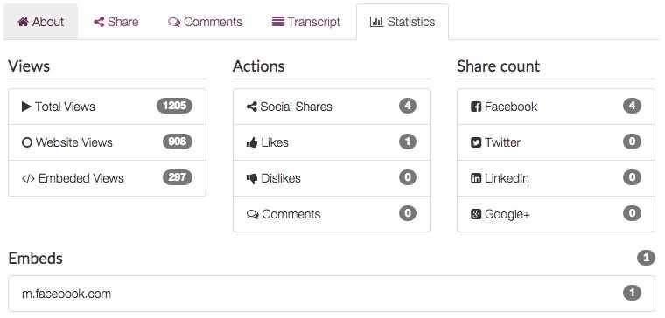
Task: Click the share icon in Share tab
Action: (99, 22)
